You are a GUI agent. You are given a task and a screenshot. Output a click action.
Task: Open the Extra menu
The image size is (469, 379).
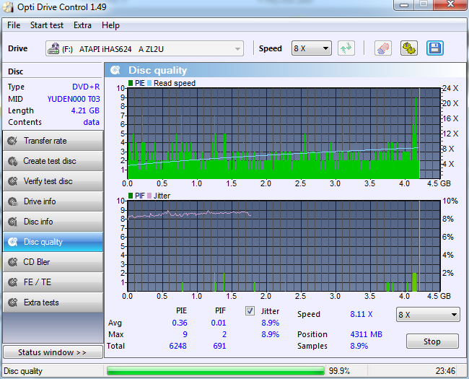coord(82,25)
